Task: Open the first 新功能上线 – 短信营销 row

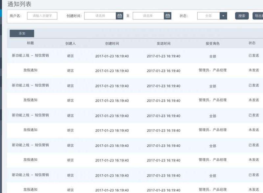Action: tap(30, 56)
